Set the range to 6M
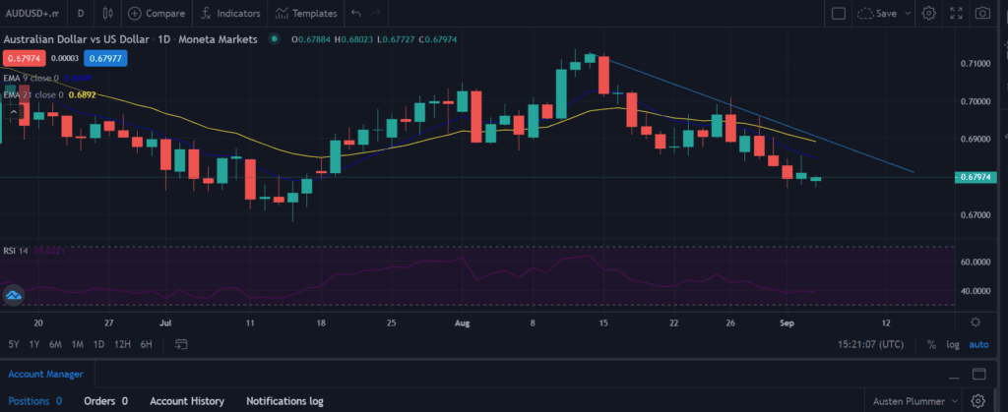The height and width of the screenshot is (412, 1008). coord(56,344)
